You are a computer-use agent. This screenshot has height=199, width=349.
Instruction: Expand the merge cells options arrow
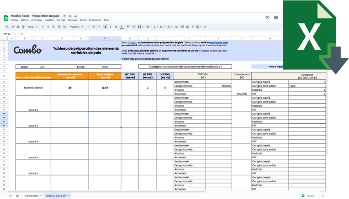coord(143,27)
